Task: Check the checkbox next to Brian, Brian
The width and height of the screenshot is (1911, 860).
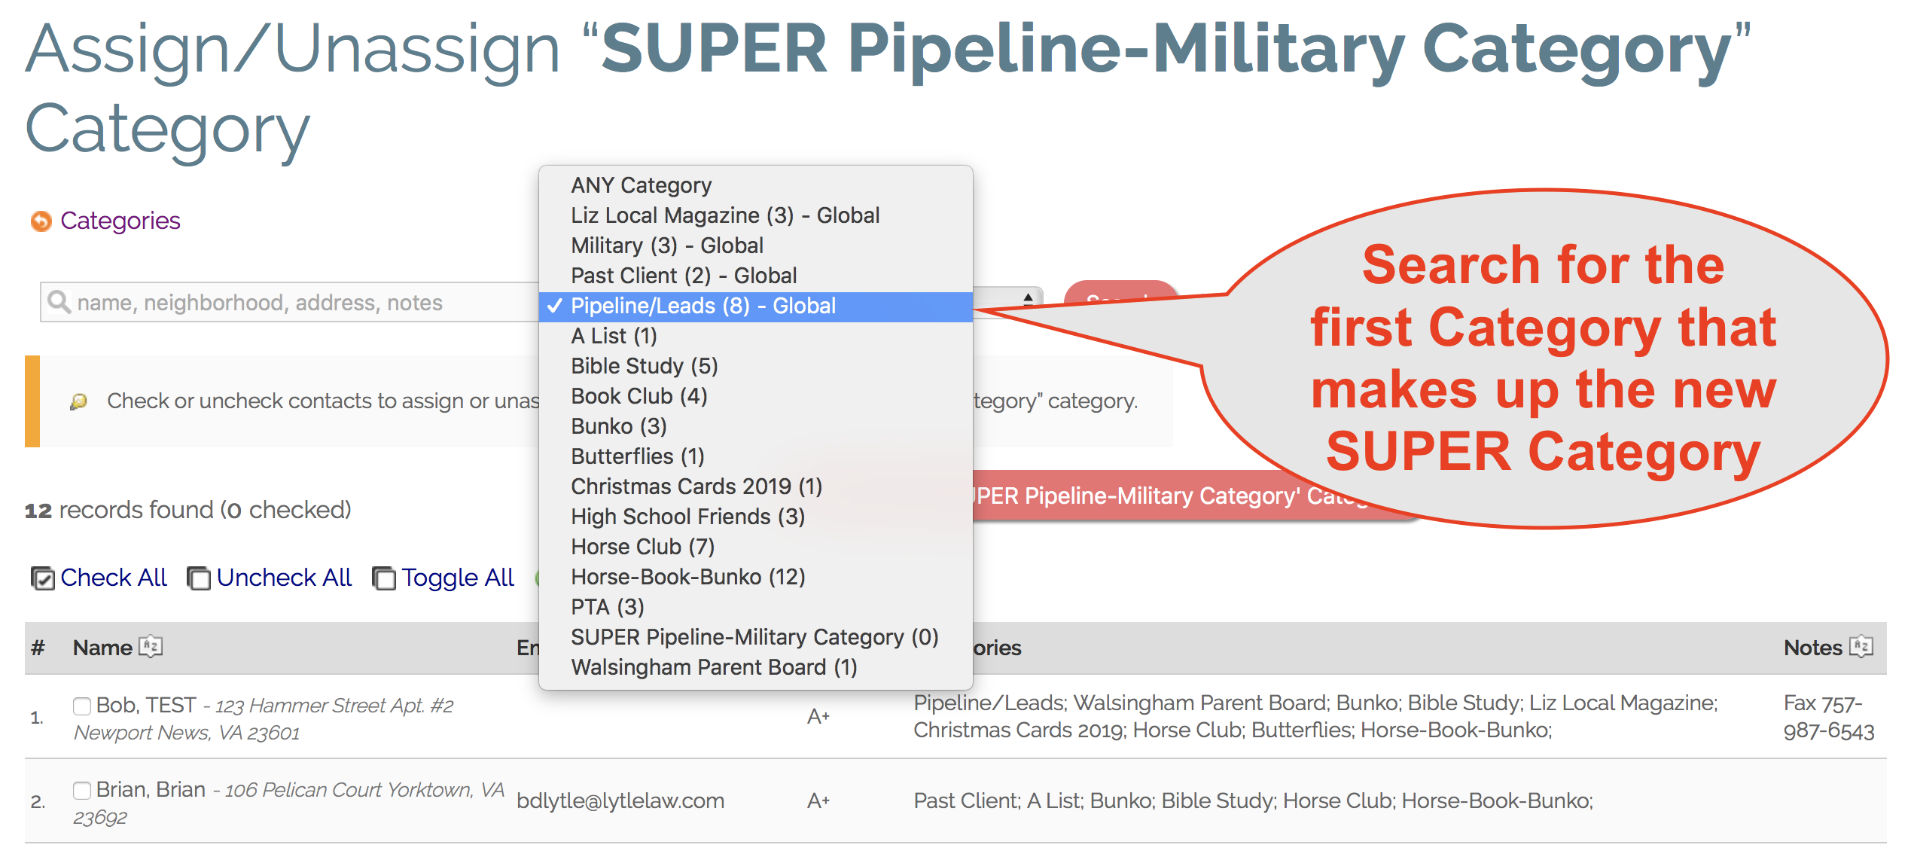Action: [81, 790]
